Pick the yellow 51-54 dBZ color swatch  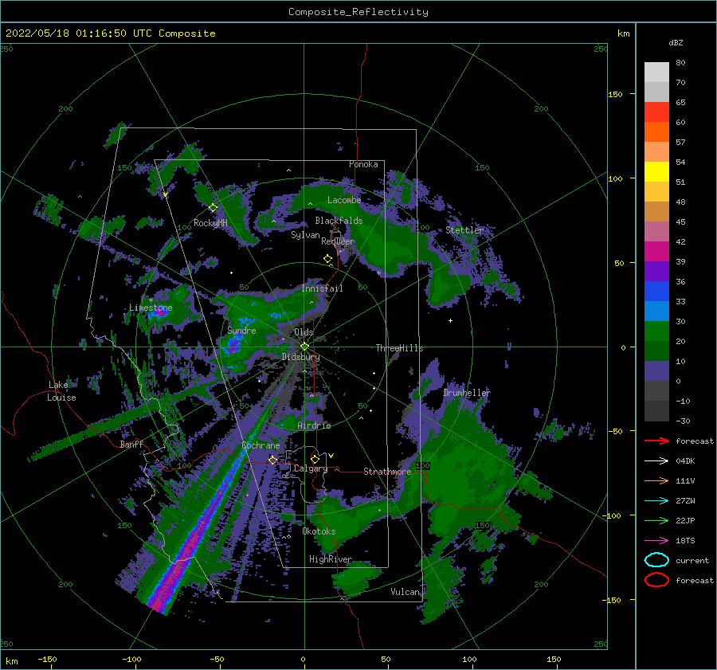[x=656, y=172]
